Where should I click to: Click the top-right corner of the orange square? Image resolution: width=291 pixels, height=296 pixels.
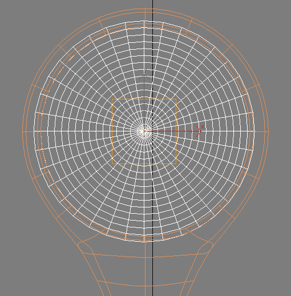176,99
